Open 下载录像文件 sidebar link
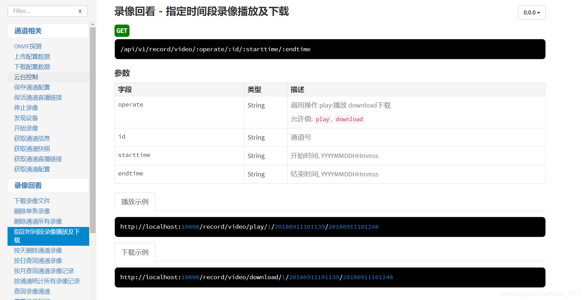The image size is (583, 300). point(32,201)
